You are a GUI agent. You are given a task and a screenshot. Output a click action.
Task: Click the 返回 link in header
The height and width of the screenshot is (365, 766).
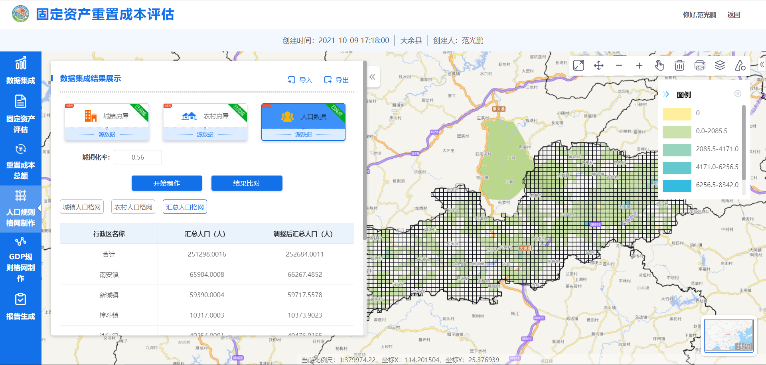pos(734,15)
